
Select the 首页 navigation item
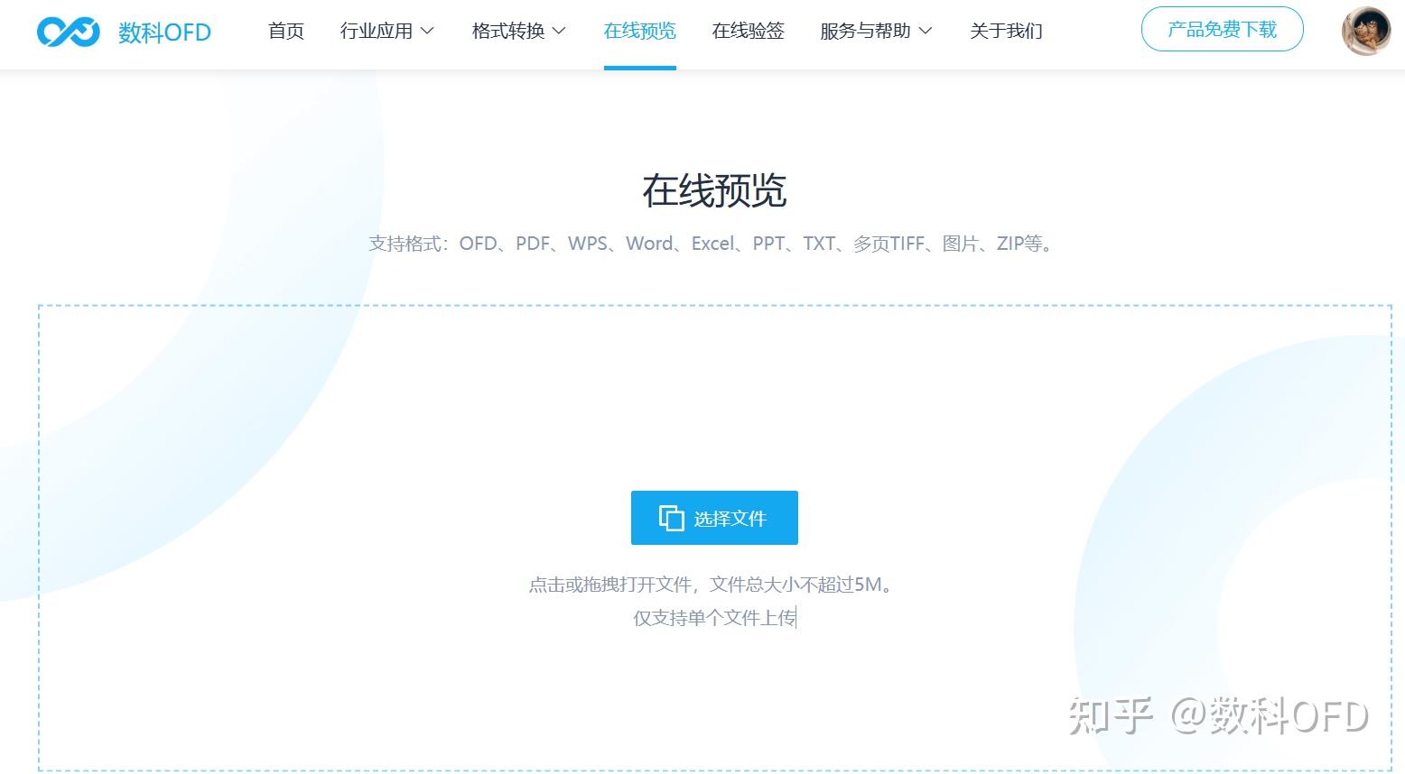(x=285, y=30)
